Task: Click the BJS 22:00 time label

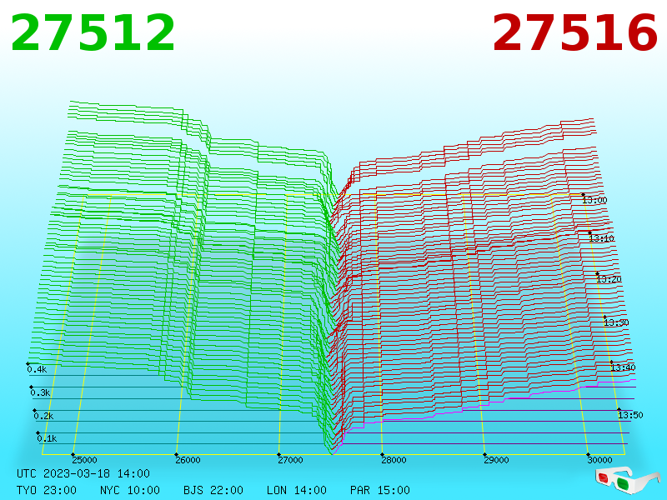Action: [213, 490]
